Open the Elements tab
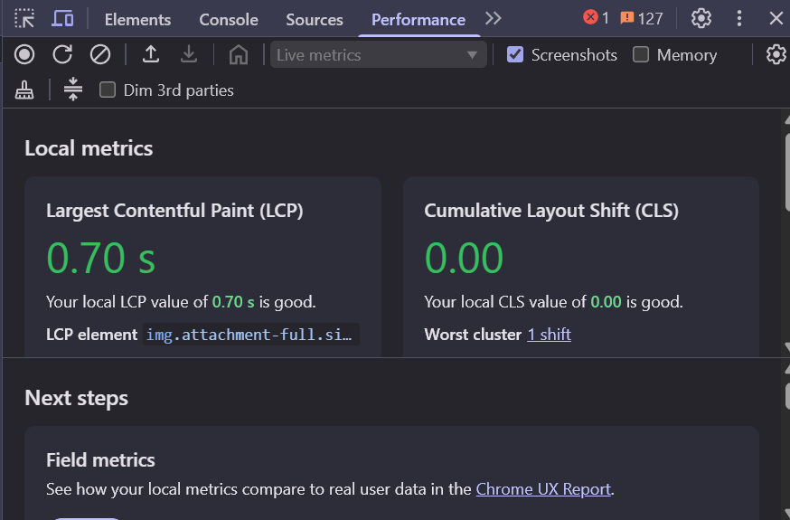Viewport: 790px width, 520px height. pos(137,20)
